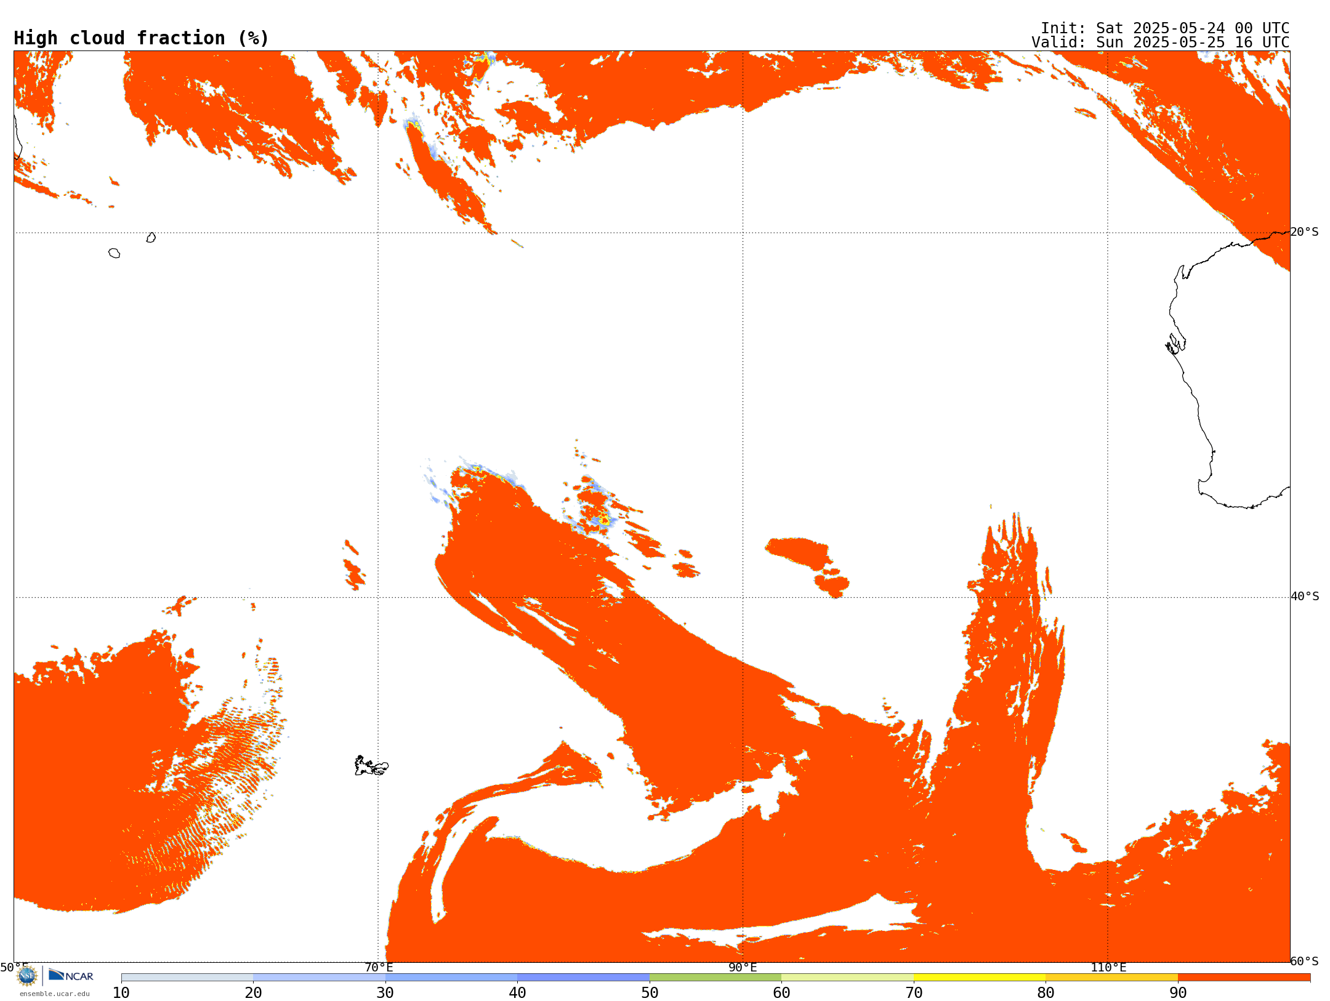Click the colorbar tick label 40
The image size is (1330, 1001).
pyautogui.click(x=517, y=993)
